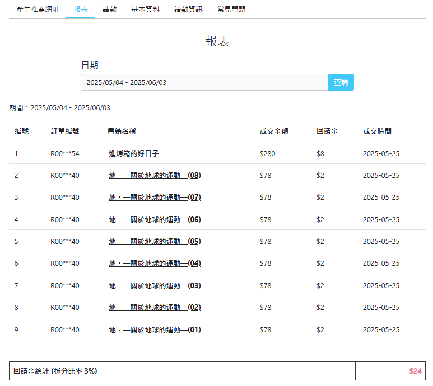Go to the 基本資料 tab
Screen dimensions: 433x386
click(145, 10)
